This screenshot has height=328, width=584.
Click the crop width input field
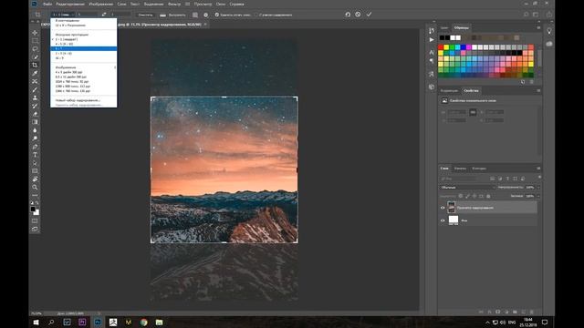pyautogui.click(x=88, y=15)
